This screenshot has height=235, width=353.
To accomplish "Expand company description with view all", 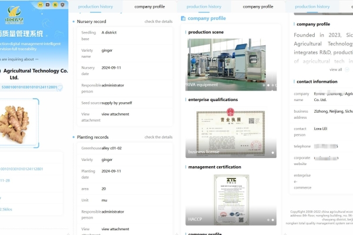I will pos(336,70).
